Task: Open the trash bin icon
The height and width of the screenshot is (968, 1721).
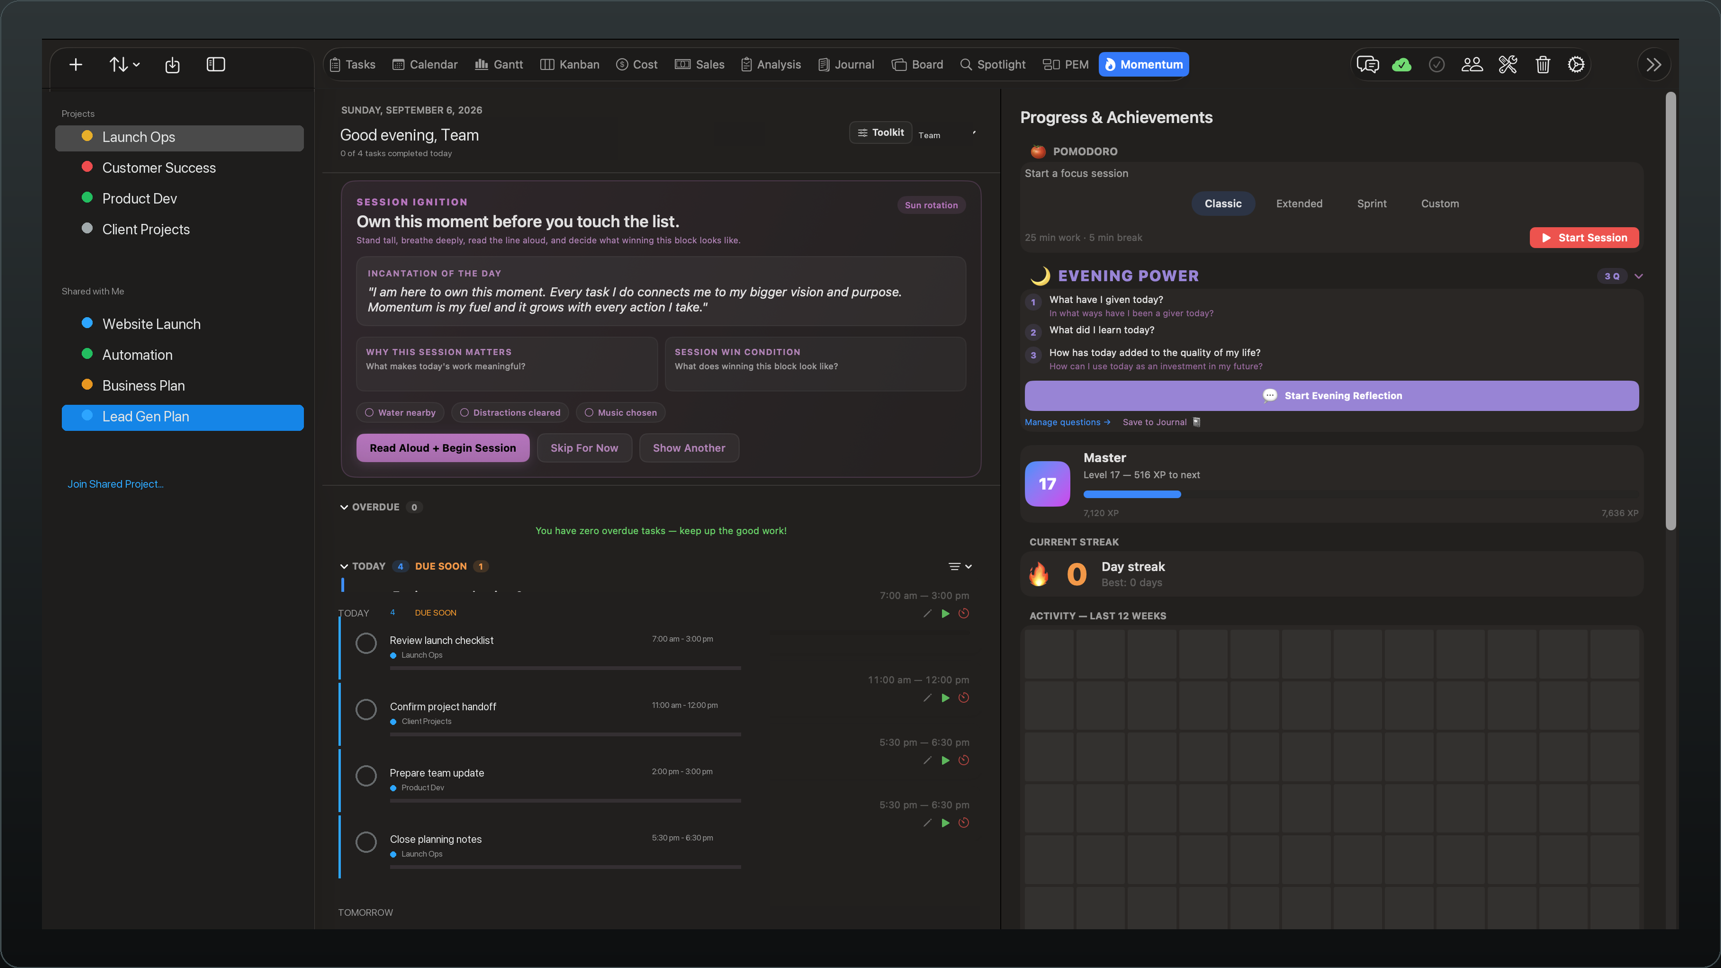Action: (1542, 65)
